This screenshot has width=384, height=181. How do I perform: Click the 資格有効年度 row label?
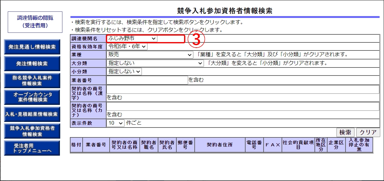(x=88, y=47)
